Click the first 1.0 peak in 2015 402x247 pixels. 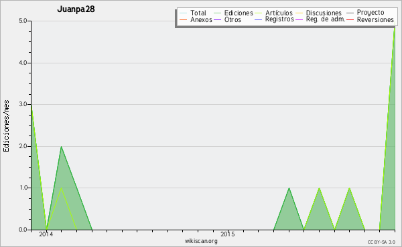(289, 188)
